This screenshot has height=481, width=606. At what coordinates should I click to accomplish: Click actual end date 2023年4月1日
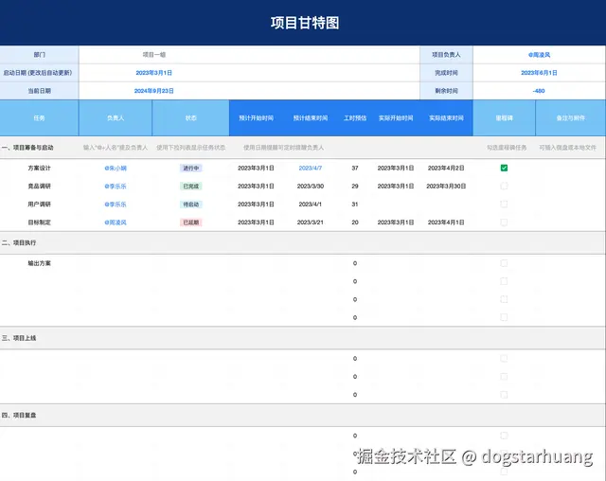point(446,223)
